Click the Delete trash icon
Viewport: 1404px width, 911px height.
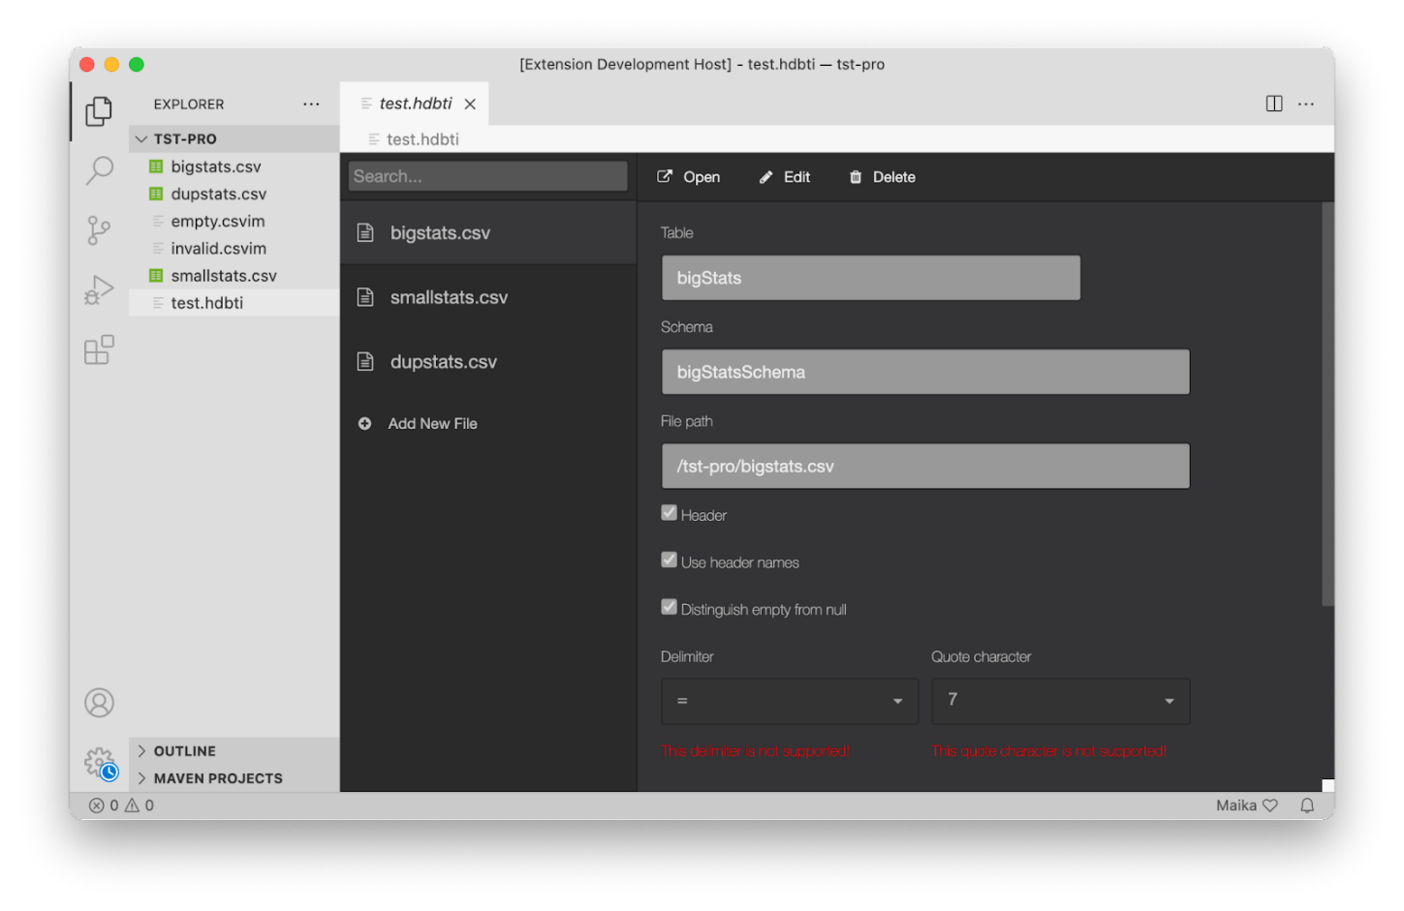[x=856, y=177]
